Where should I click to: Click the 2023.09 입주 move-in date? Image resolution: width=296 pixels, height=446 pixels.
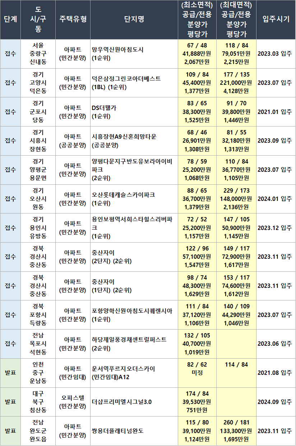(275, 141)
